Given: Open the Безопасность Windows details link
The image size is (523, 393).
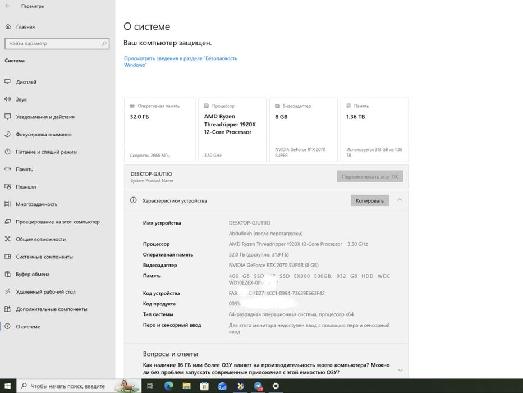Looking at the screenshot, I should click(181, 61).
